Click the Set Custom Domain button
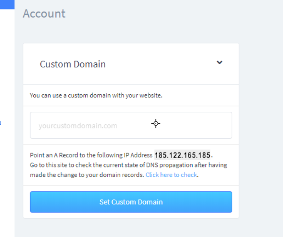Screen dimensions: 283x237 click(131, 202)
